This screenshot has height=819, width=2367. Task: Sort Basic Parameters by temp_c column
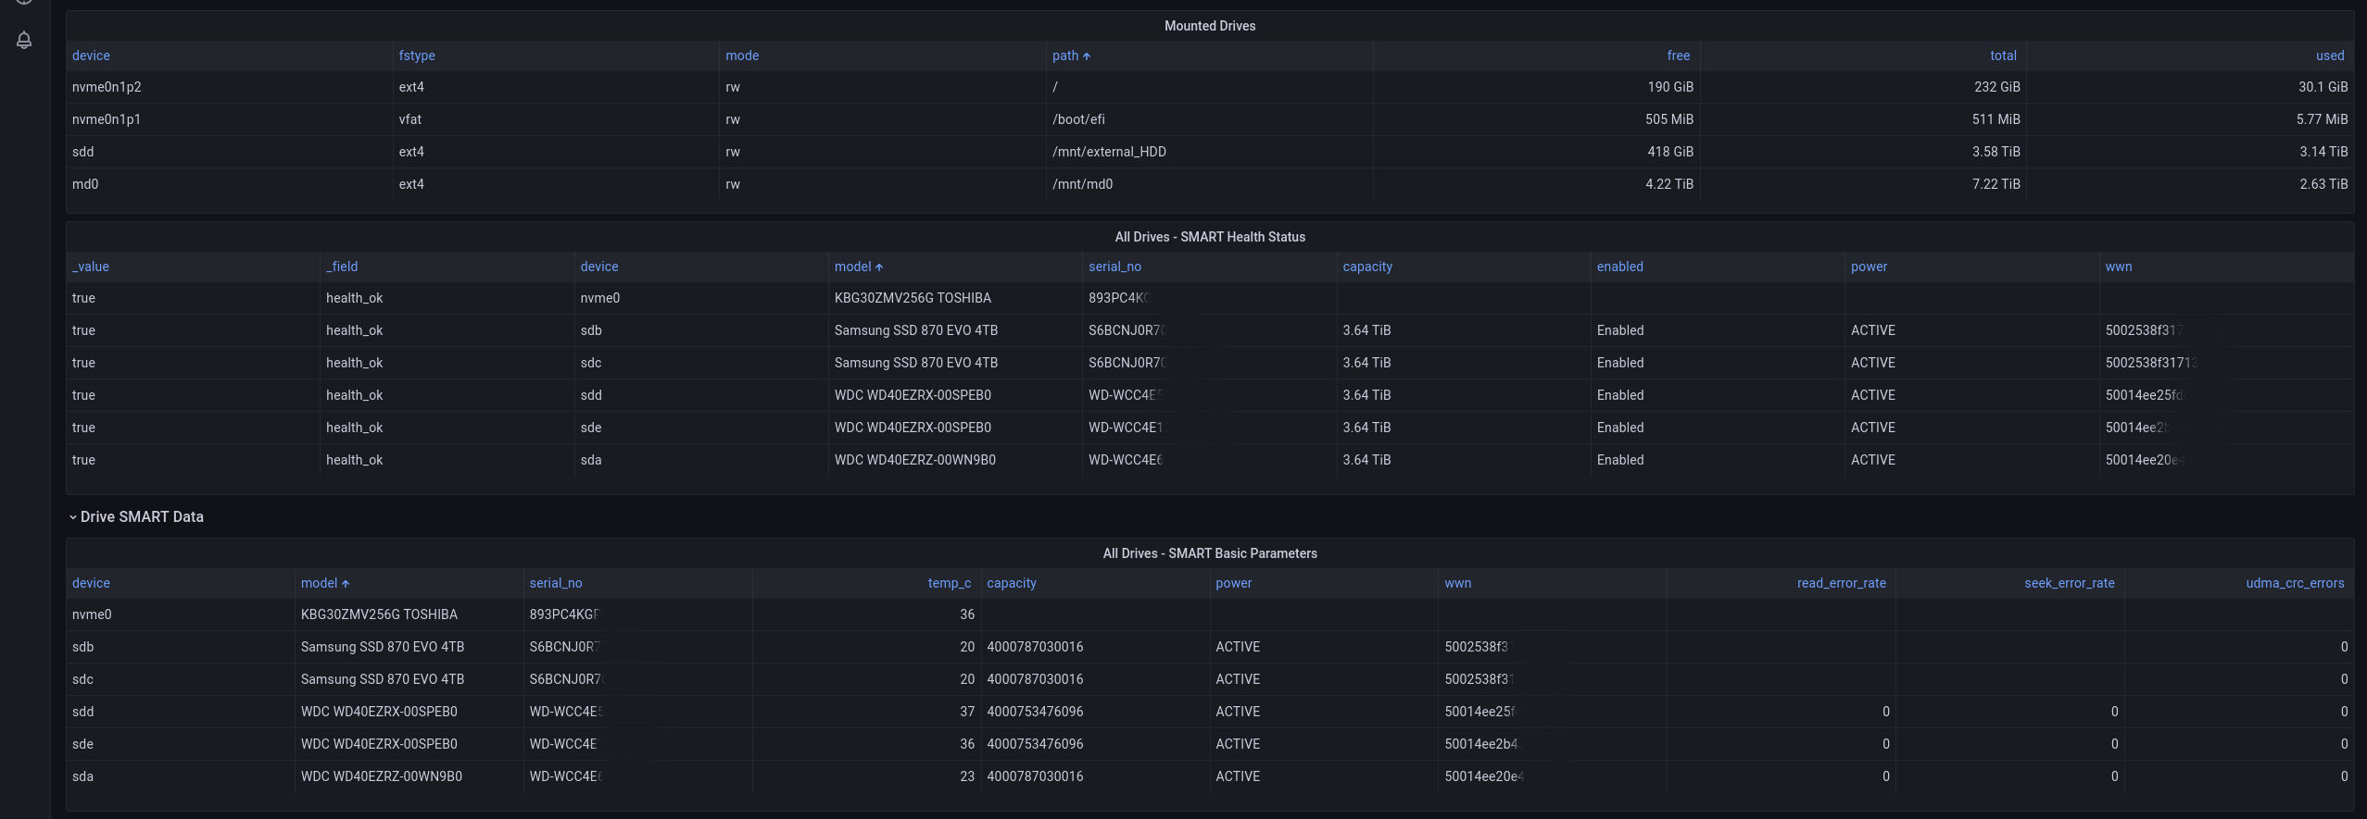pyautogui.click(x=949, y=583)
